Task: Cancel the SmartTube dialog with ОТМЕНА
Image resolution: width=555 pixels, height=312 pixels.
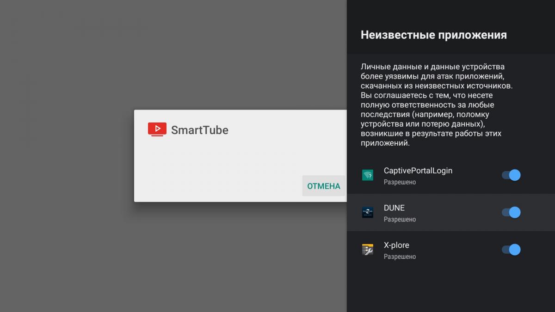Action: click(x=324, y=186)
